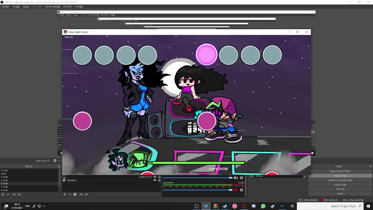This screenshot has height=210, width=373.
Task: Click עצור הקלטה (Stop Recording) button
Action: tap(340, 176)
